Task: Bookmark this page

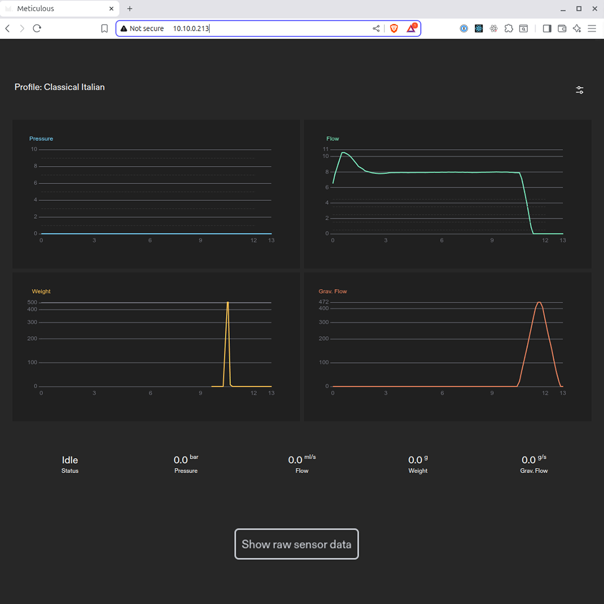Action: pos(105,29)
